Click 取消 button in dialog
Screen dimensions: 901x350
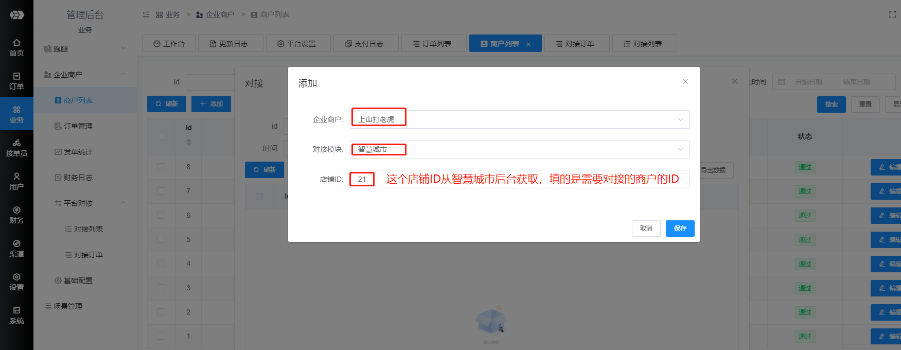click(x=646, y=229)
